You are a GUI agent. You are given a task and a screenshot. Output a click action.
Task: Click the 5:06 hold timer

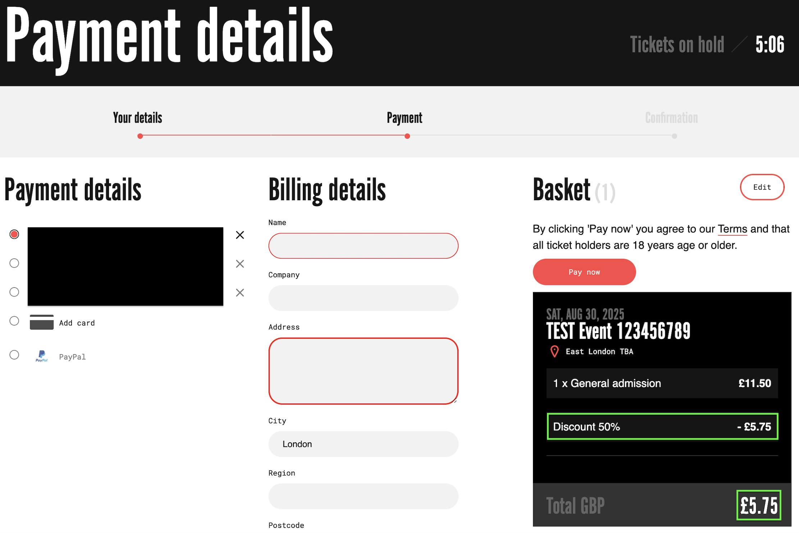[770, 45]
